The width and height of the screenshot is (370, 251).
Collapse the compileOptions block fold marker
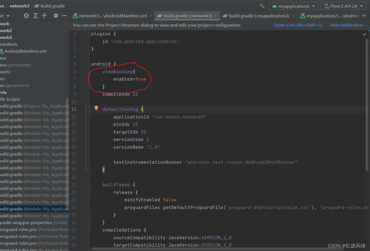pos(89,230)
